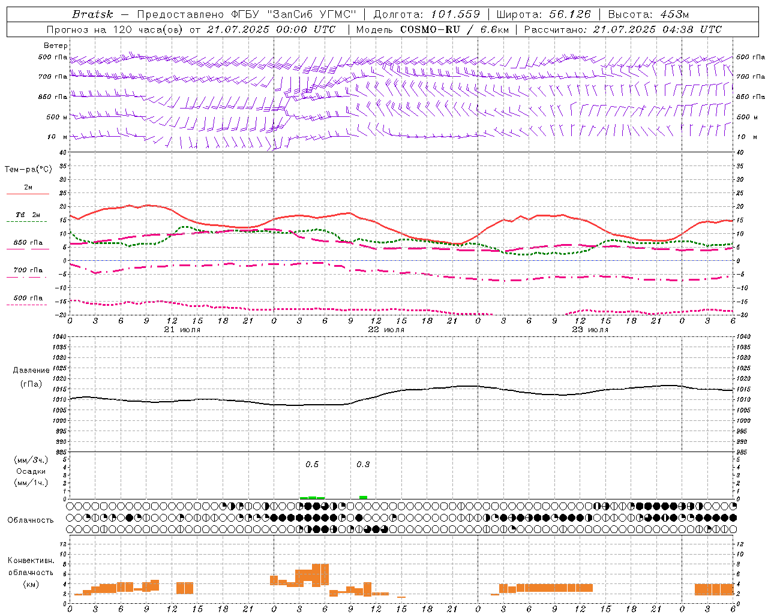The width and height of the screenshot is (768, 614).
Task: Click the Широта: 56.126 value
Action: tap(544, 14)
